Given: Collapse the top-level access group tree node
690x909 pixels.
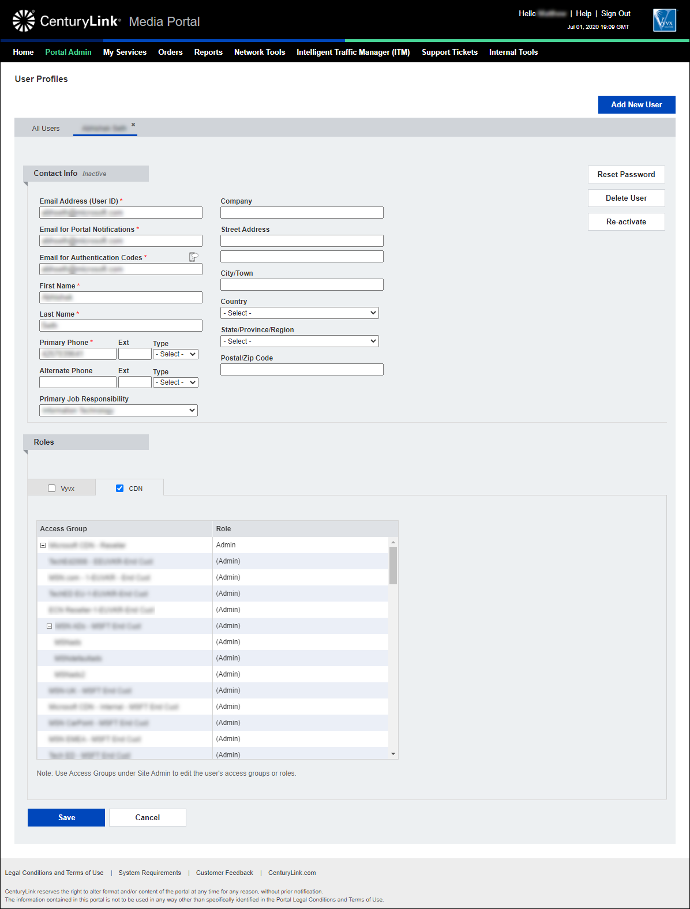Looking at the screenshot, I should pos(43,545).
